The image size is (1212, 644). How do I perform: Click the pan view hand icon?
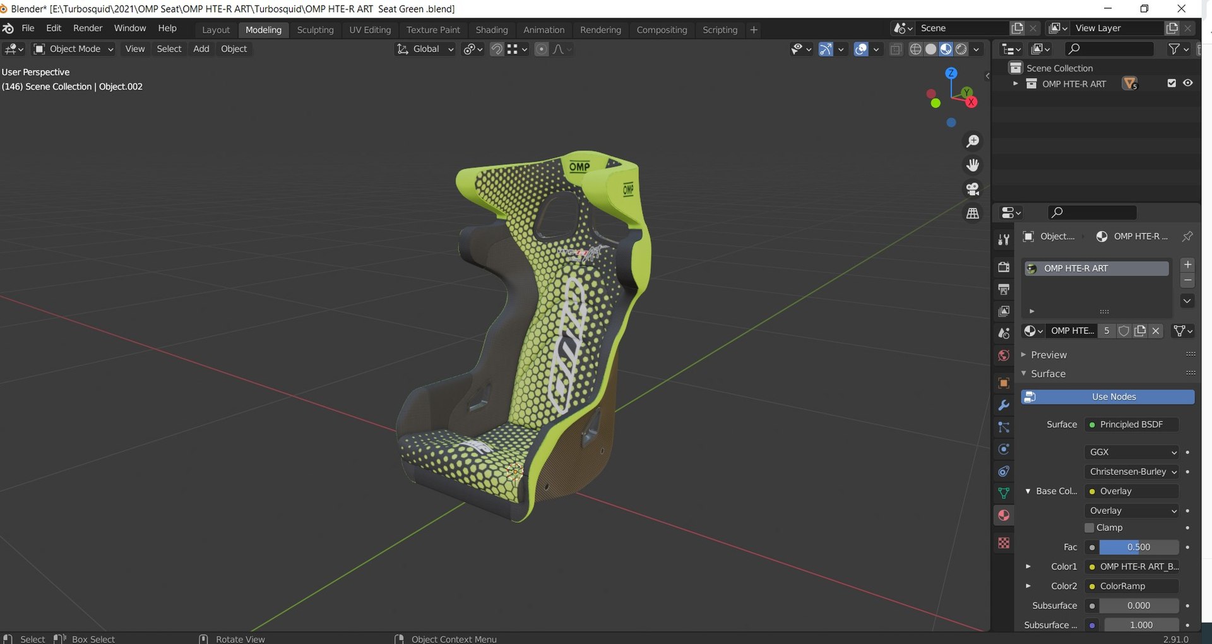pos(973,165)
